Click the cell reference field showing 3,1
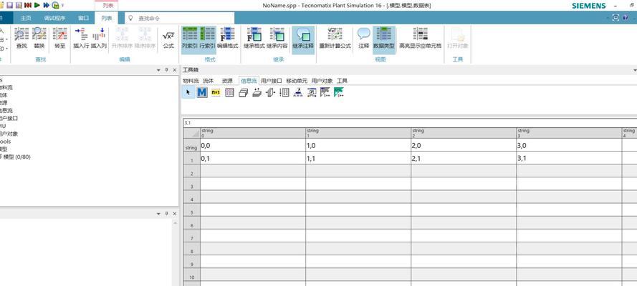The height and width of the screenshot is (286, 637). (x=410, y=122)
